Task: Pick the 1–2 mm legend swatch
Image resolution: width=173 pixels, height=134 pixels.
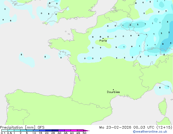Action: [17, 130]
